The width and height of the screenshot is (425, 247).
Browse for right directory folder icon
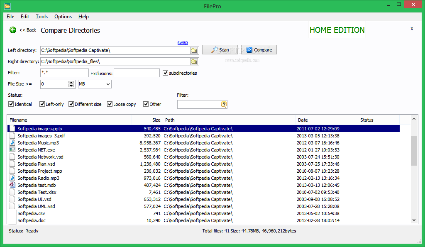[x=194, y=62]
